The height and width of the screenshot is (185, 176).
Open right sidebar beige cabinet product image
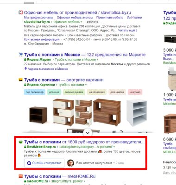click(172, 79)
